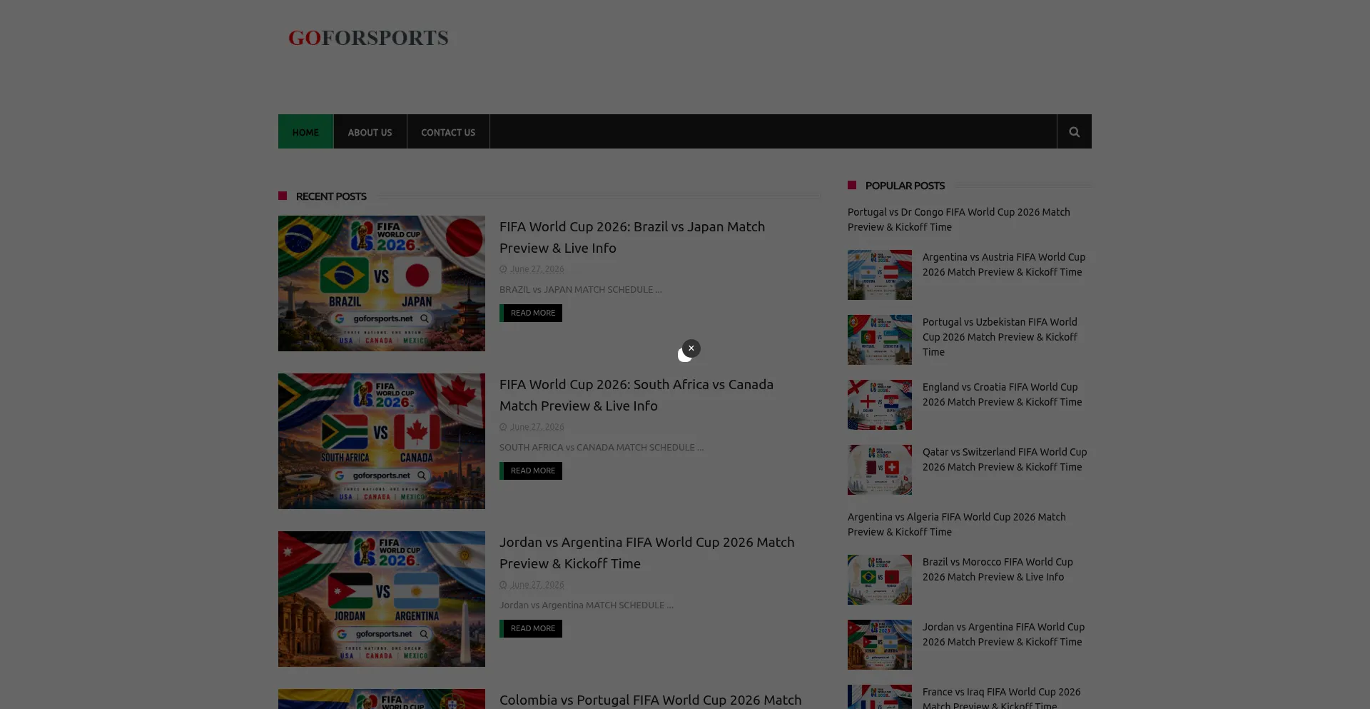Open Brazil vs Japan match preview title
Image resolution: width=1370 pixels, height=709 pixels.
point(632,237)
